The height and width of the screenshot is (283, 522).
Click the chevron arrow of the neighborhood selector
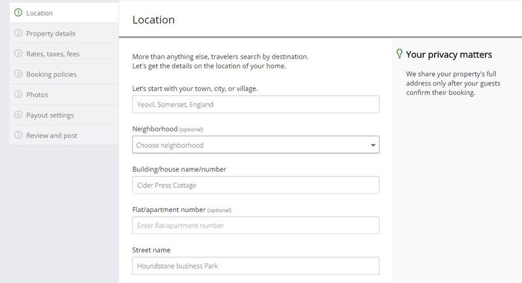pos(373,145)
